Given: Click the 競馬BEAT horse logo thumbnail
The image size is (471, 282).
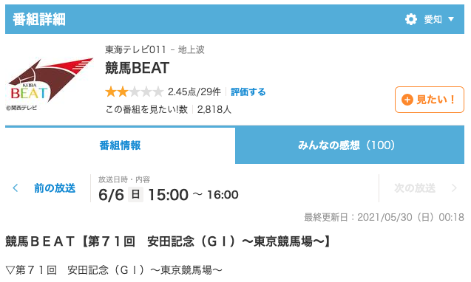Looking at the screenshot, I should pos(50,83).
